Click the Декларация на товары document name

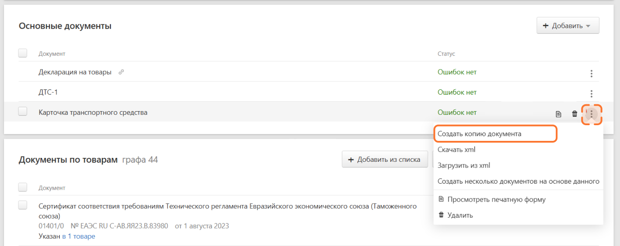[75, 72]
